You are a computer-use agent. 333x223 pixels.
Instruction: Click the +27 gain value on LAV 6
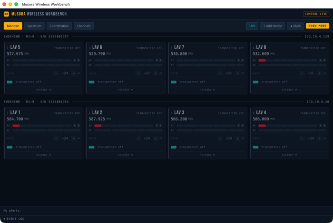click(147, 73)
